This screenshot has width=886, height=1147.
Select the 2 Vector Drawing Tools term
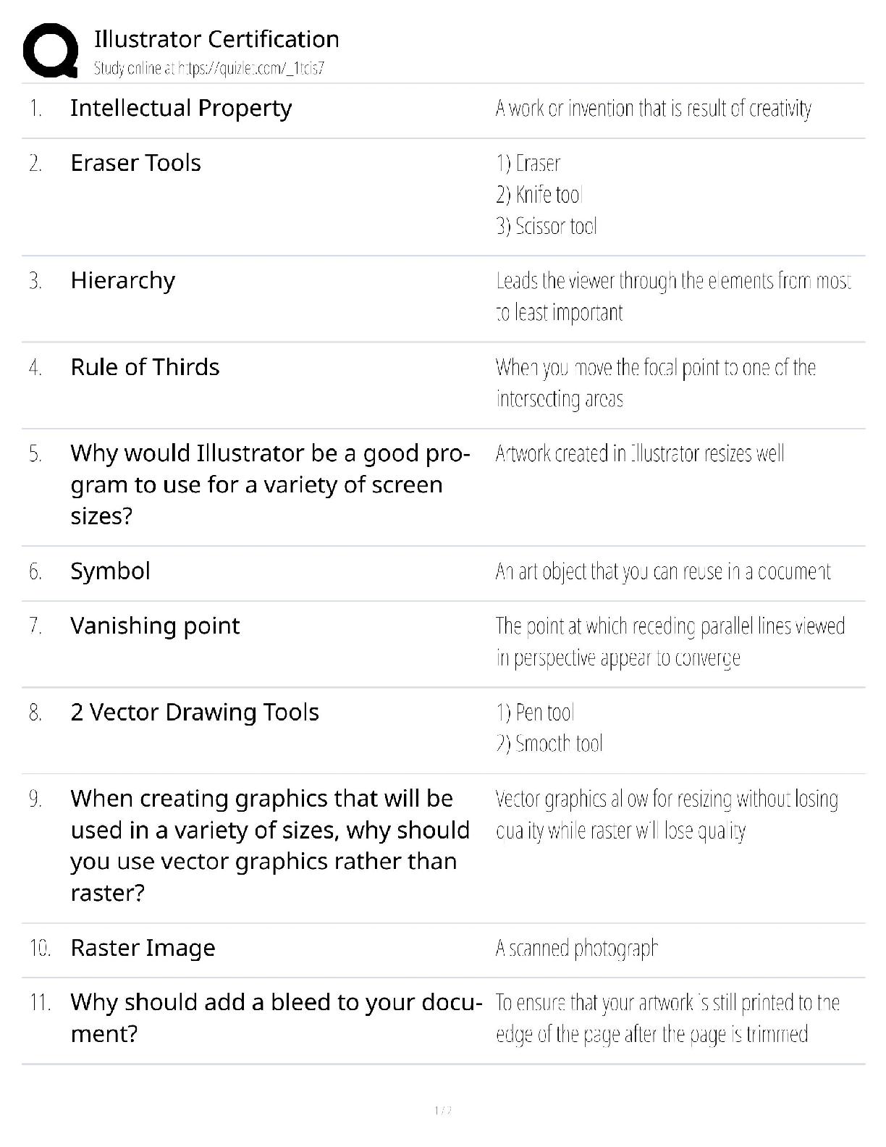tap(195, 713)
